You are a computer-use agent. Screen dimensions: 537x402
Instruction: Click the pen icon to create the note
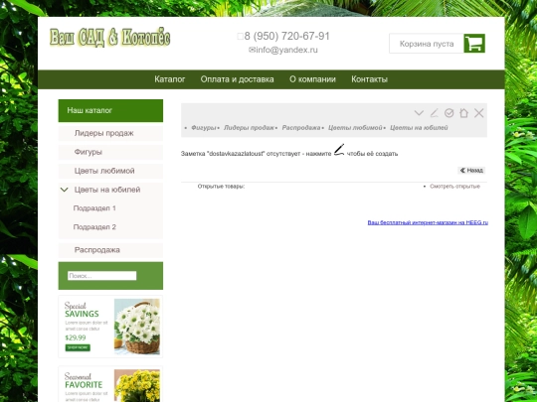pyautogui.click(x=339, y=150)
